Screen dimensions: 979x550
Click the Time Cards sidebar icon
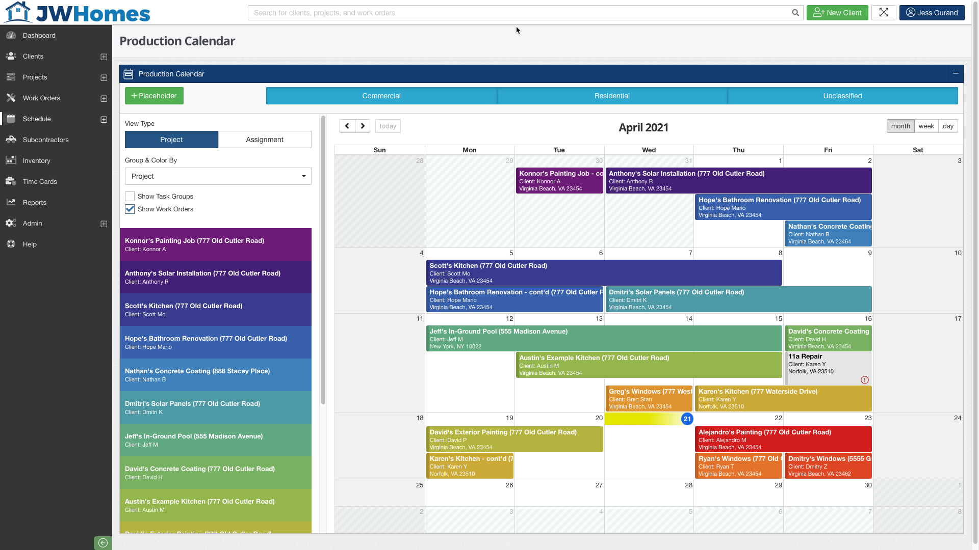11,181
